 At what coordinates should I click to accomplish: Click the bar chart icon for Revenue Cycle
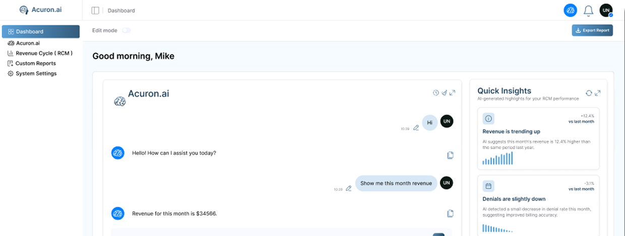pyautogui.click(x=11, y=53)
